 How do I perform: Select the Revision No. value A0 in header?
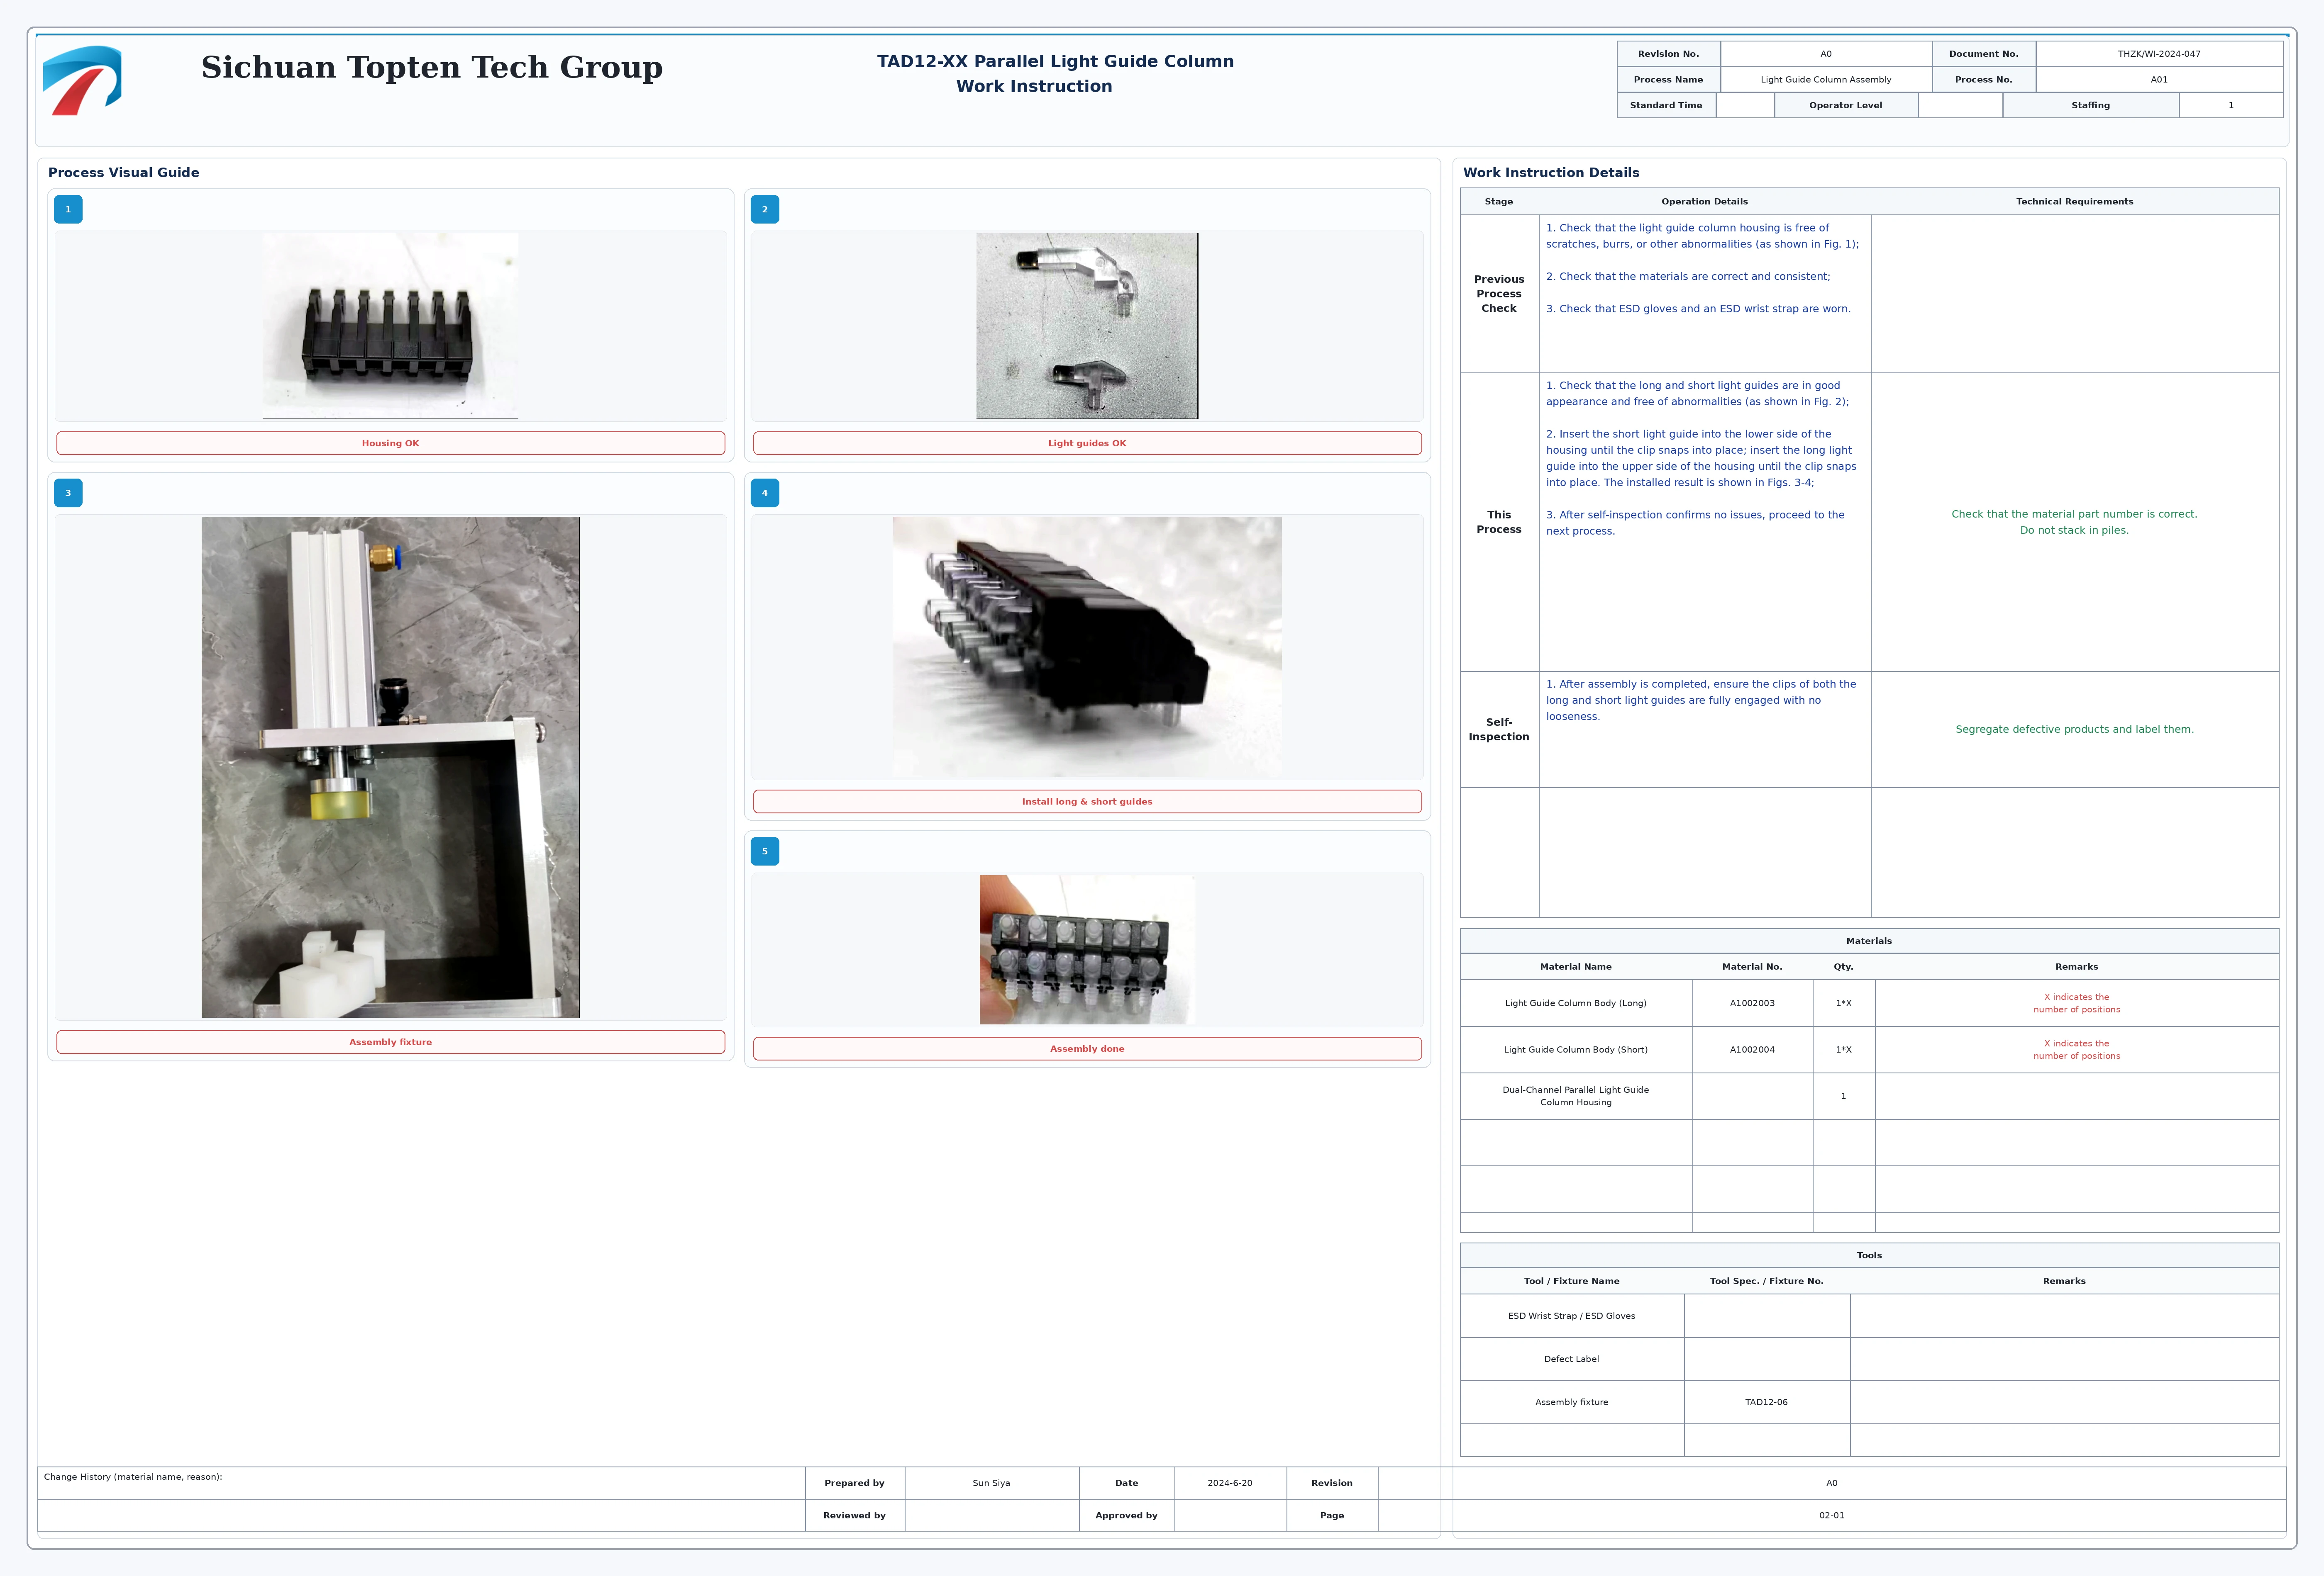(1826, 54)
